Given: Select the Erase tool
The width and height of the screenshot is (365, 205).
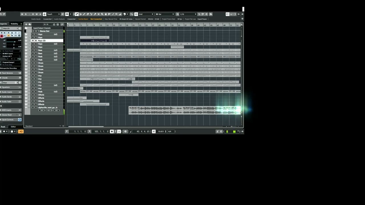Looking at the screenshot, I should coord(88,14).
